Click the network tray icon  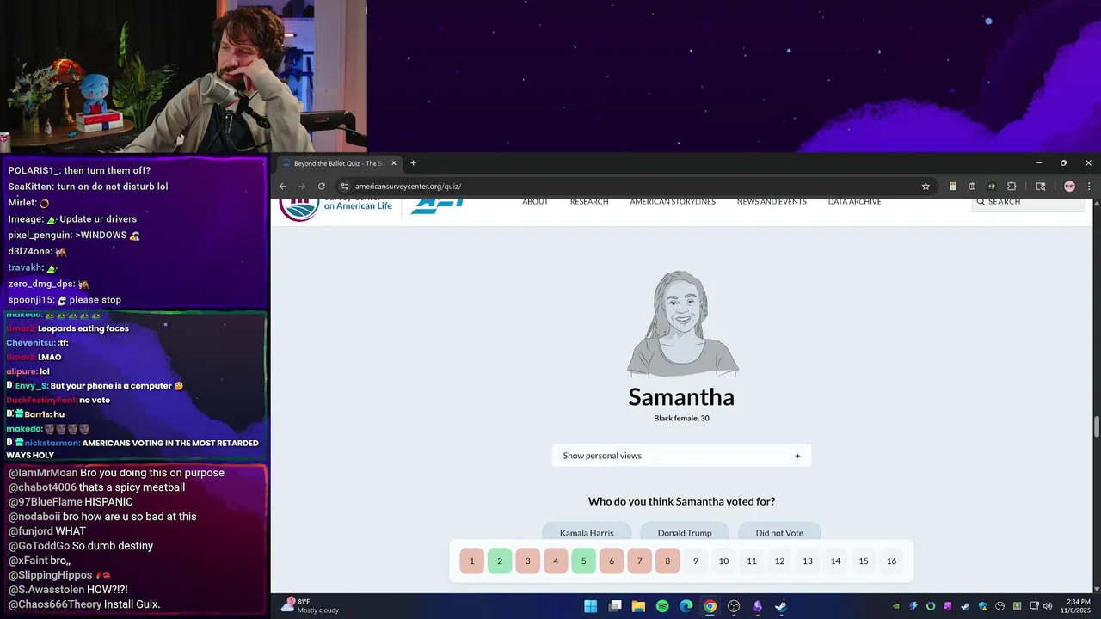tap(1035, 606)
